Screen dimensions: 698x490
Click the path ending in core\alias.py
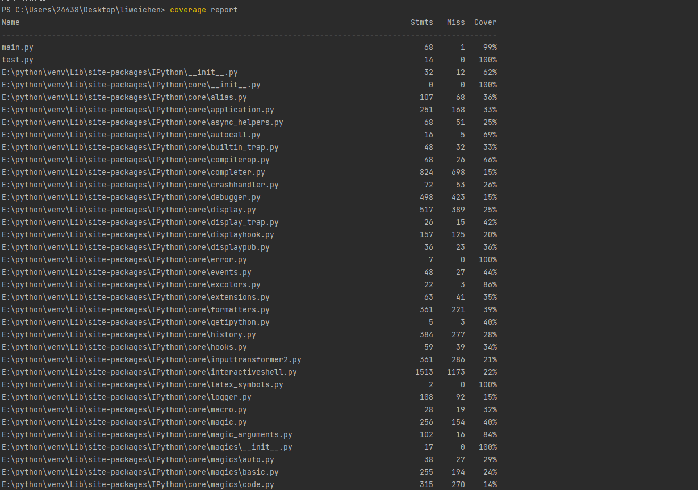point(124,98)
